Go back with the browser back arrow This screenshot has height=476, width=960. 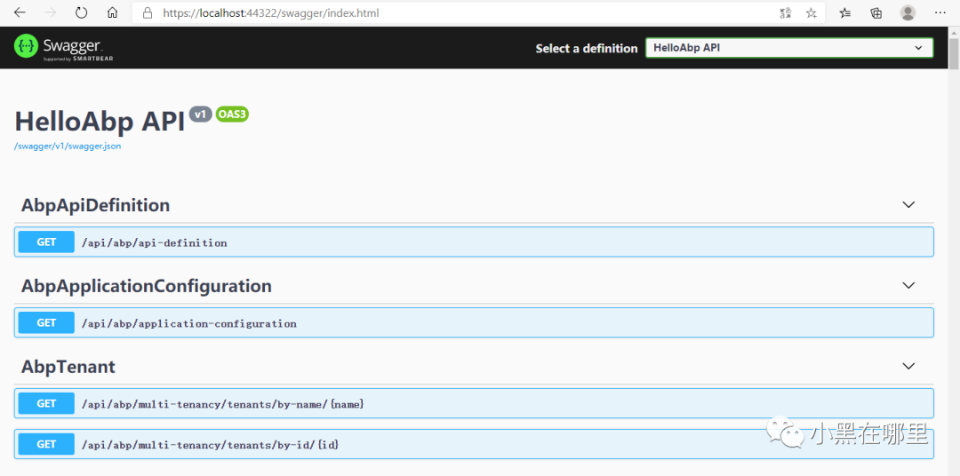click(x=20, y=12)
